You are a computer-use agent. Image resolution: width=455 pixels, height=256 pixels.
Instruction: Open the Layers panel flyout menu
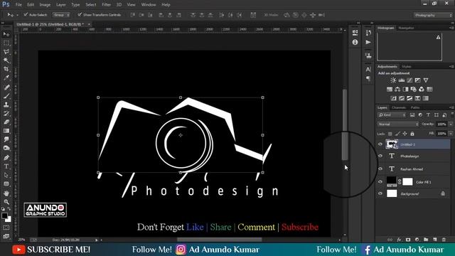click(451, 107)
